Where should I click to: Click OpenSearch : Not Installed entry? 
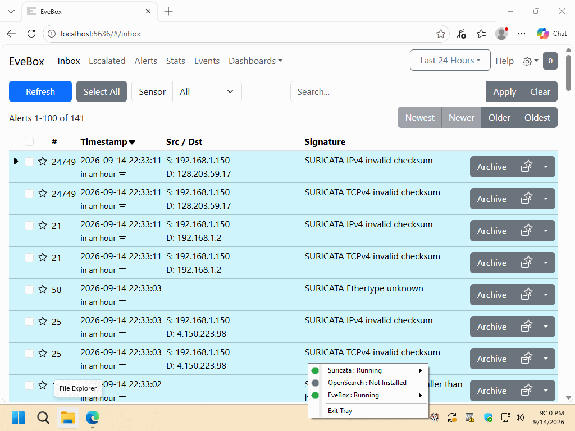368,383
